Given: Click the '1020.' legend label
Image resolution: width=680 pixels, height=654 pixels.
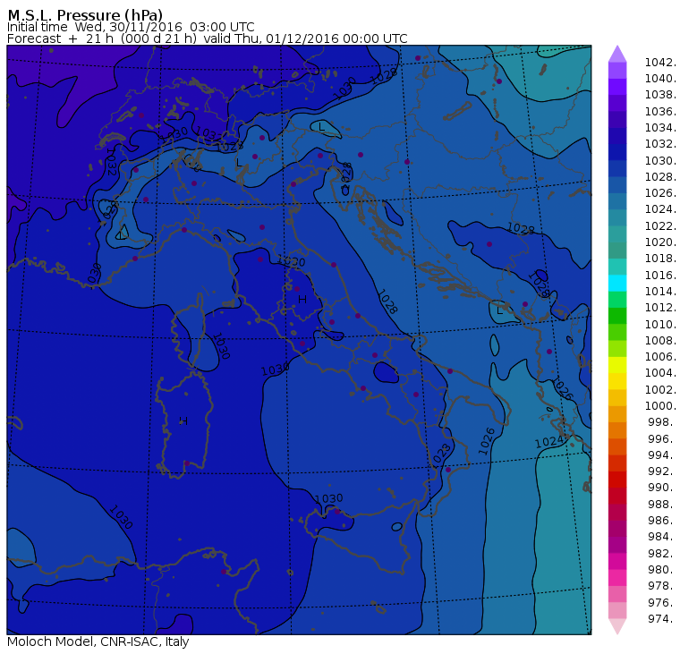Looking at the screenshot, I should pyautogui.click(x=660, y=242).
